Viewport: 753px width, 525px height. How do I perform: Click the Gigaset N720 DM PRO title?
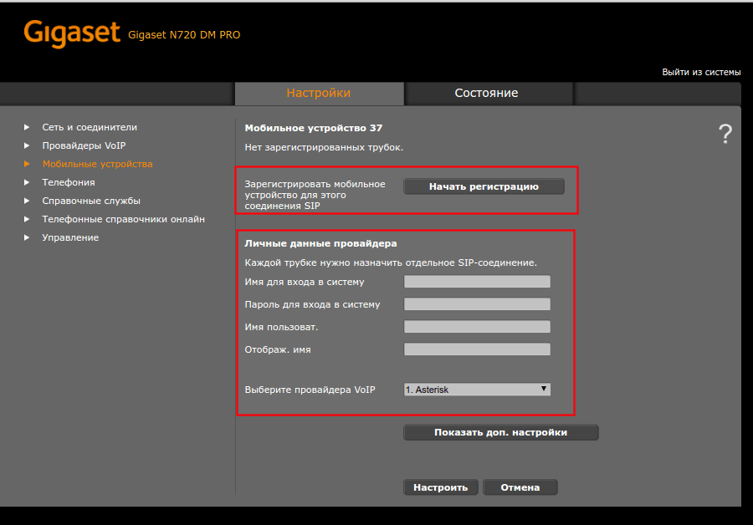point(184,35)
